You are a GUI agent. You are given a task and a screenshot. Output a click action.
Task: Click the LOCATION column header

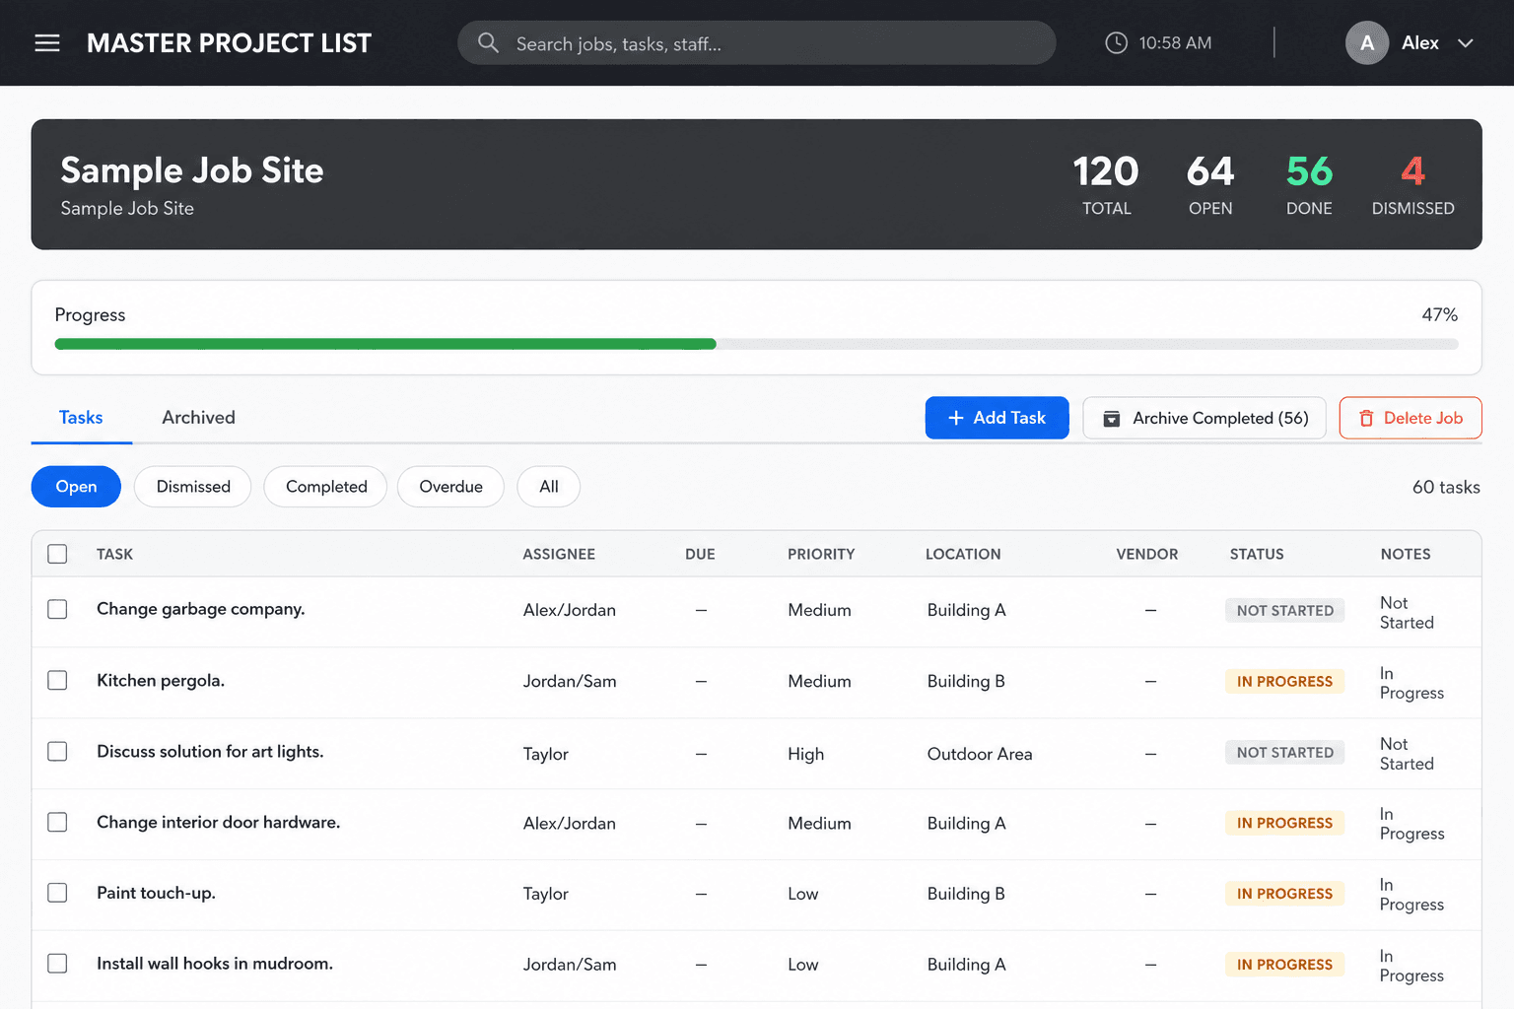click(x=963, y=554)
